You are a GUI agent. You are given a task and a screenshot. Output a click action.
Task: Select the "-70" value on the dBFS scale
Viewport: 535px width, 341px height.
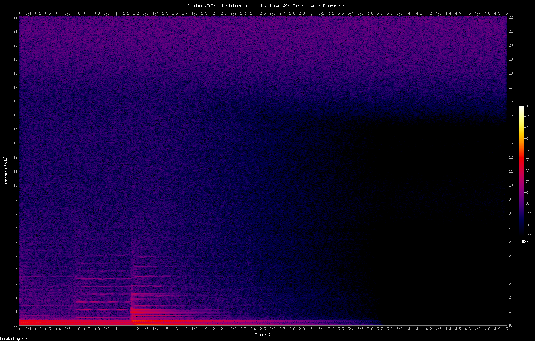527,182
